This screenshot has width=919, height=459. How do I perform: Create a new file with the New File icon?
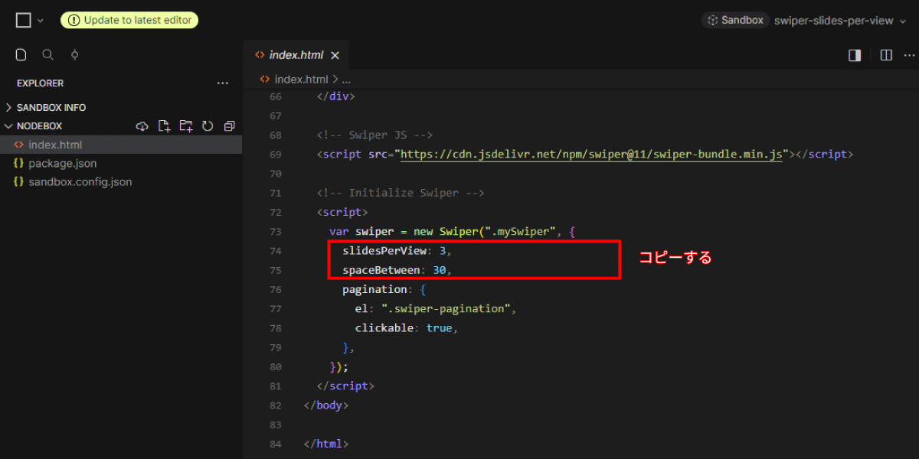pyautogui.click(x=163, y=126)
